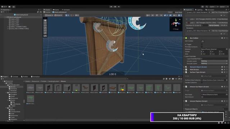Switch to the Animator tab
Image resolution: width=230 pixels, height=129 pixels.
tap(66, 10)
